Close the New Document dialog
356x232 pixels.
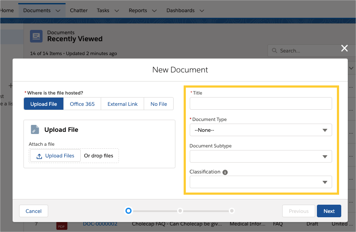pyautogui.click(x=344, y=48)
